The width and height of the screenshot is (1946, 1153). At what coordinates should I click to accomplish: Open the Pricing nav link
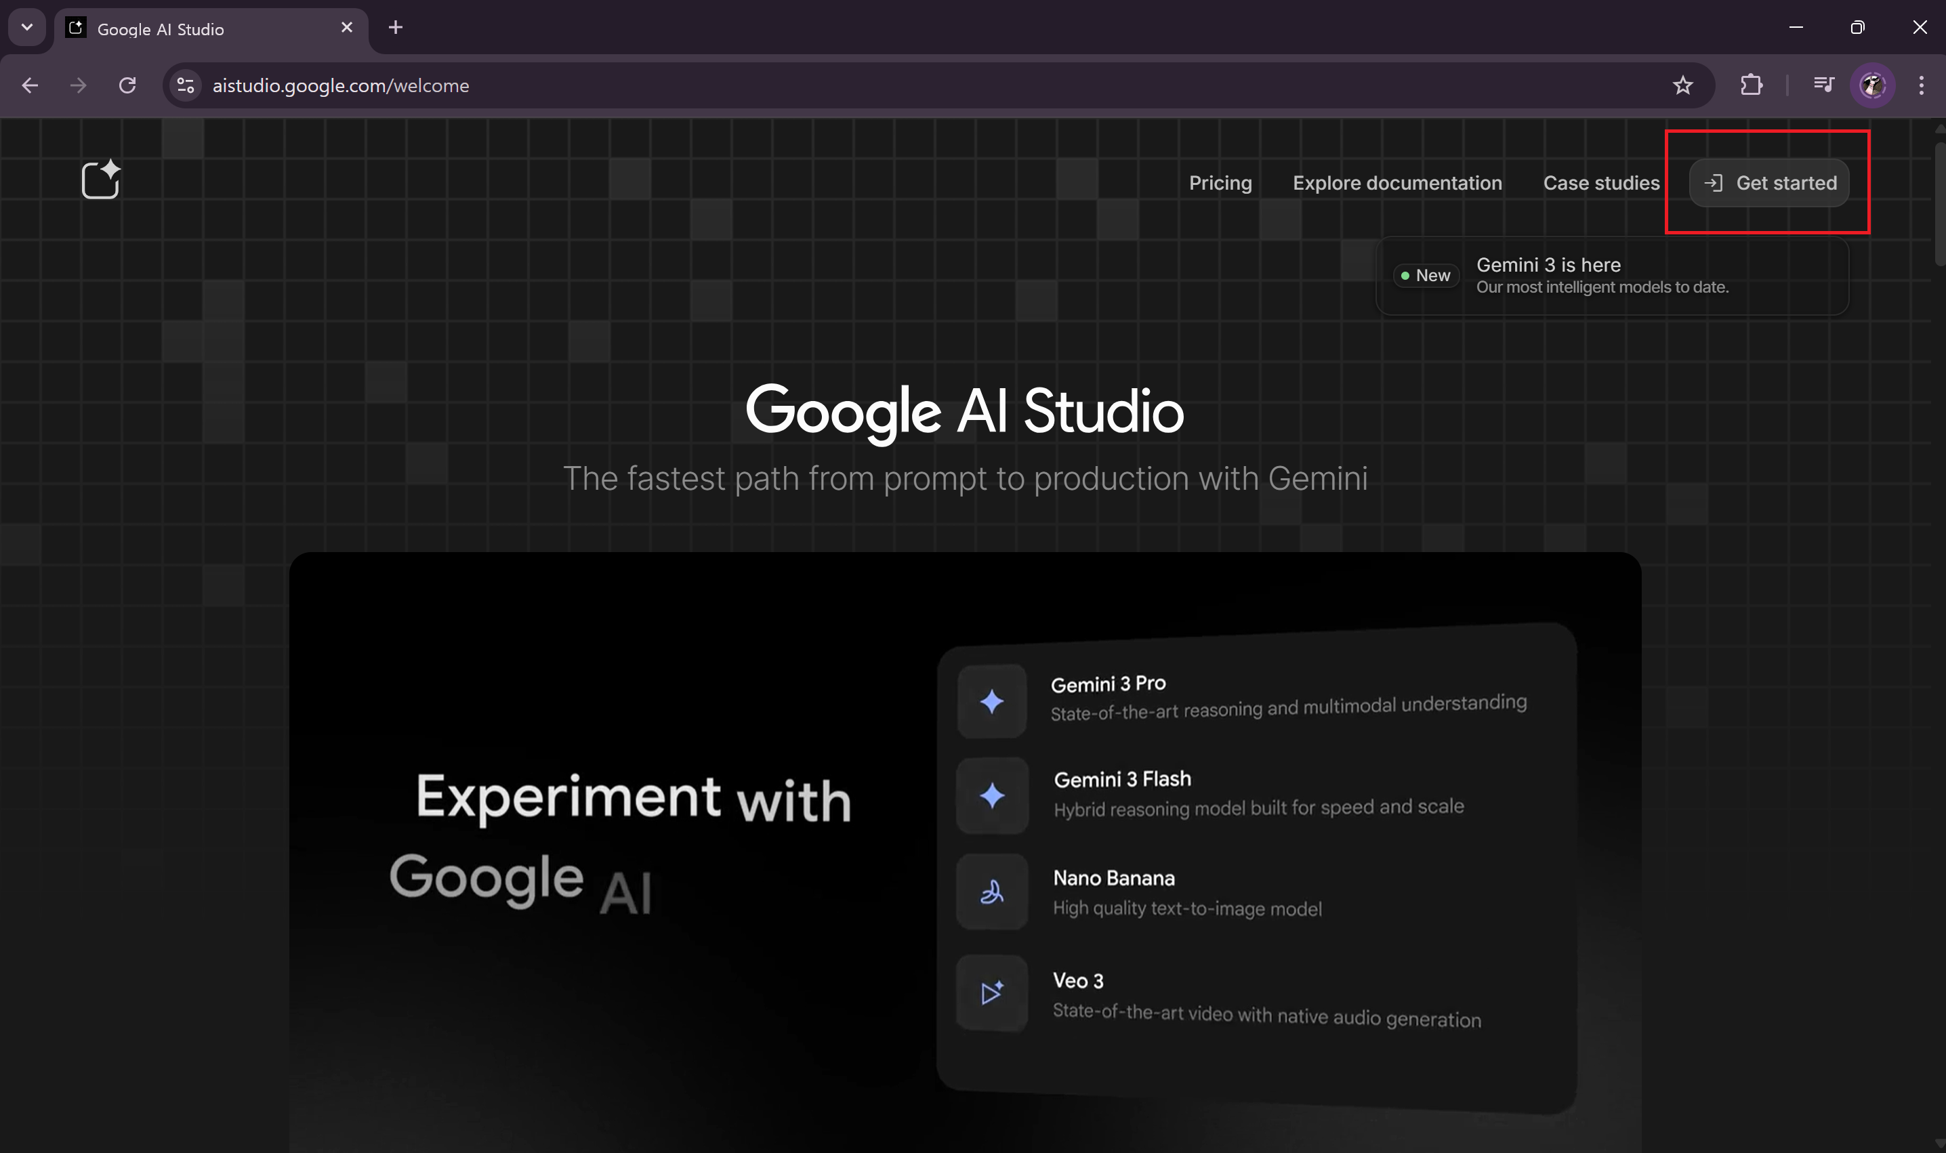click(1220, 183)
